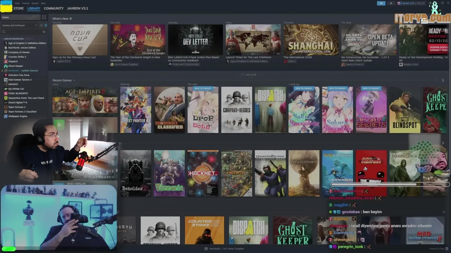Image resolution: width=451 pixels, height=253 pixels.
Task: Toggle the ready to play filter
Action: coord(45,25)
